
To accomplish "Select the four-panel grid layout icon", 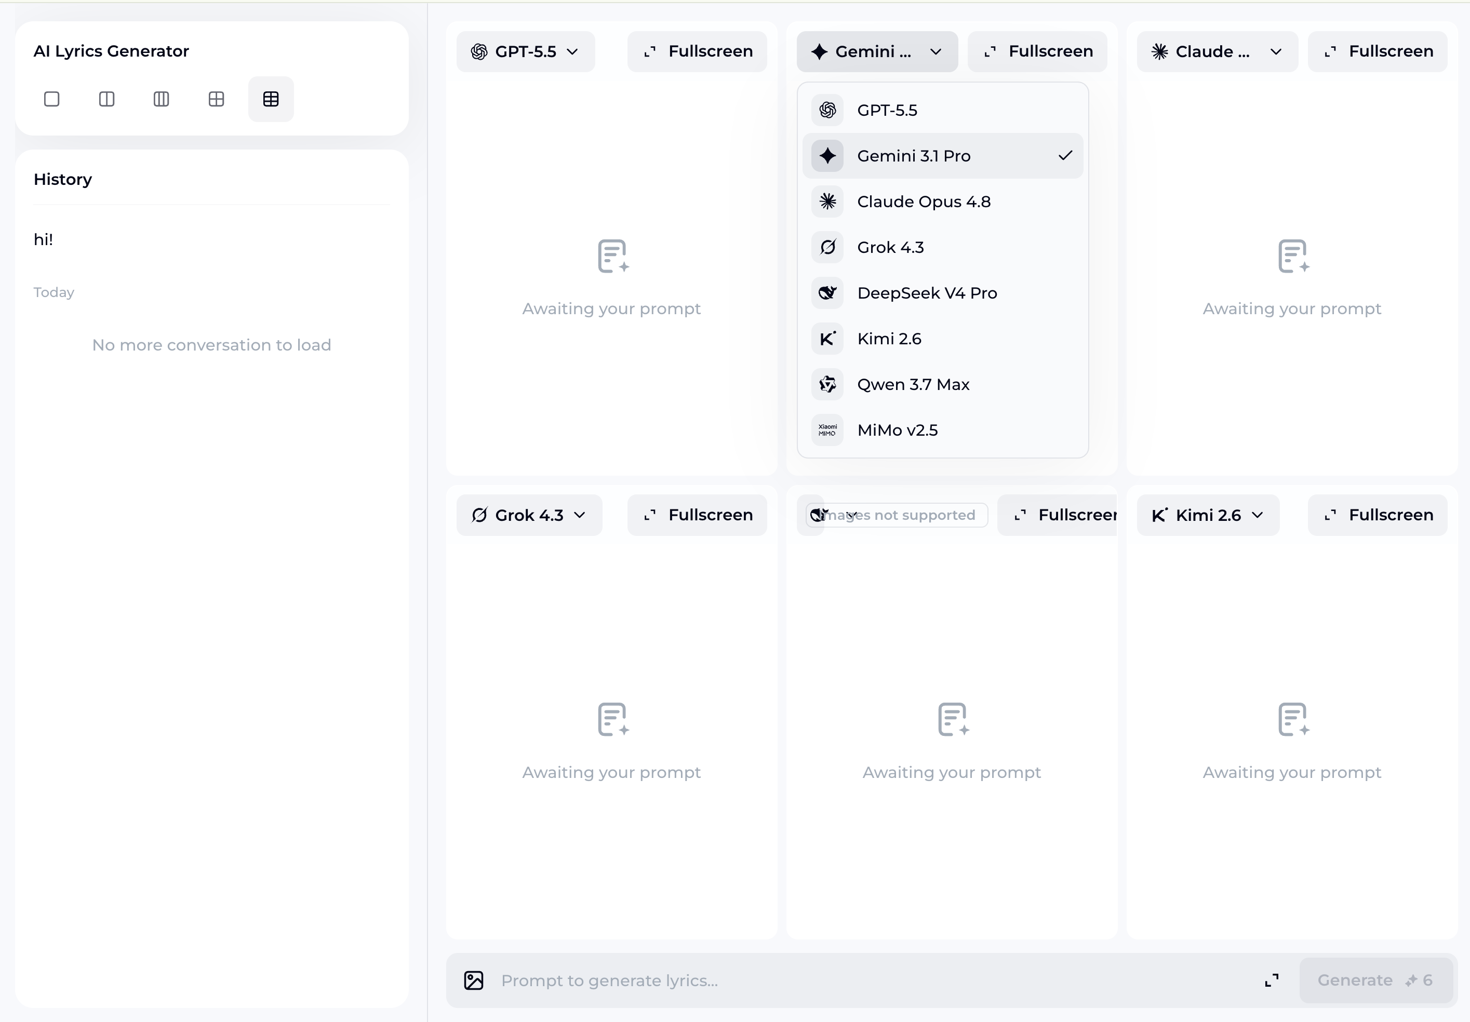I will click(217, 99).
